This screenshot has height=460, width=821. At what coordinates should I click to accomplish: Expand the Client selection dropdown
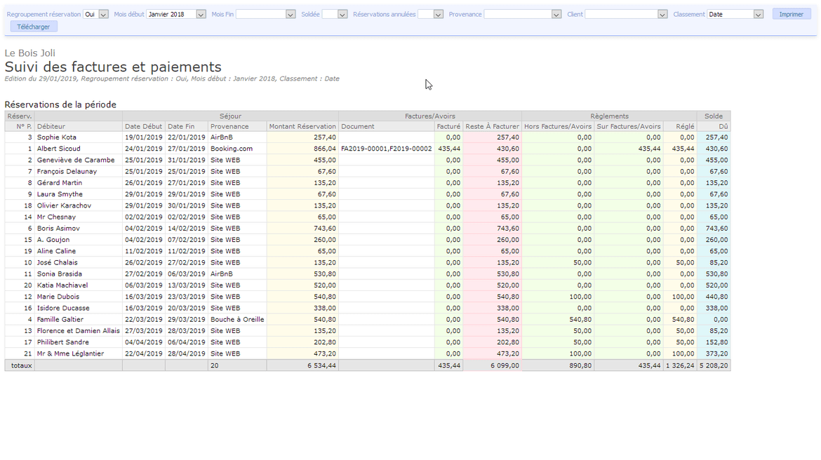662,15
